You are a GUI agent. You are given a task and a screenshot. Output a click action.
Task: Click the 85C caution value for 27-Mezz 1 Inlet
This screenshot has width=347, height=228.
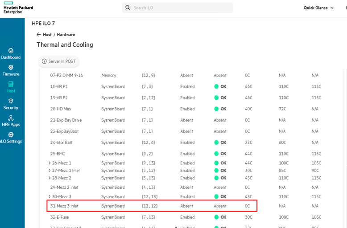(x=282, y=171)
